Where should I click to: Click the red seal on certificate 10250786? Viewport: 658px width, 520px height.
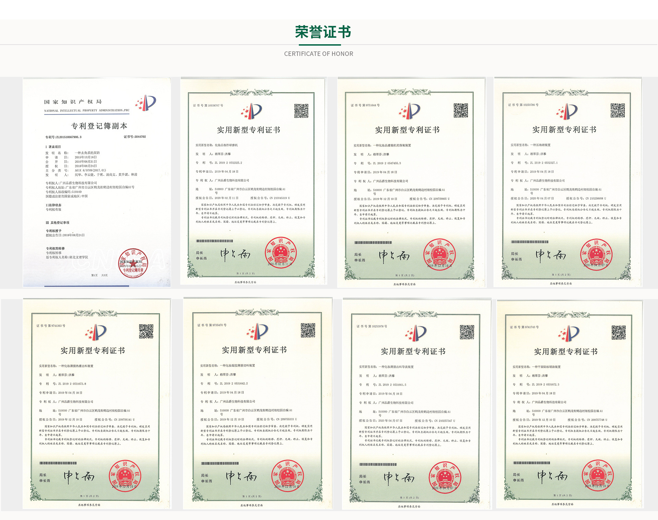pyautogui.click(x=596, y=255)
